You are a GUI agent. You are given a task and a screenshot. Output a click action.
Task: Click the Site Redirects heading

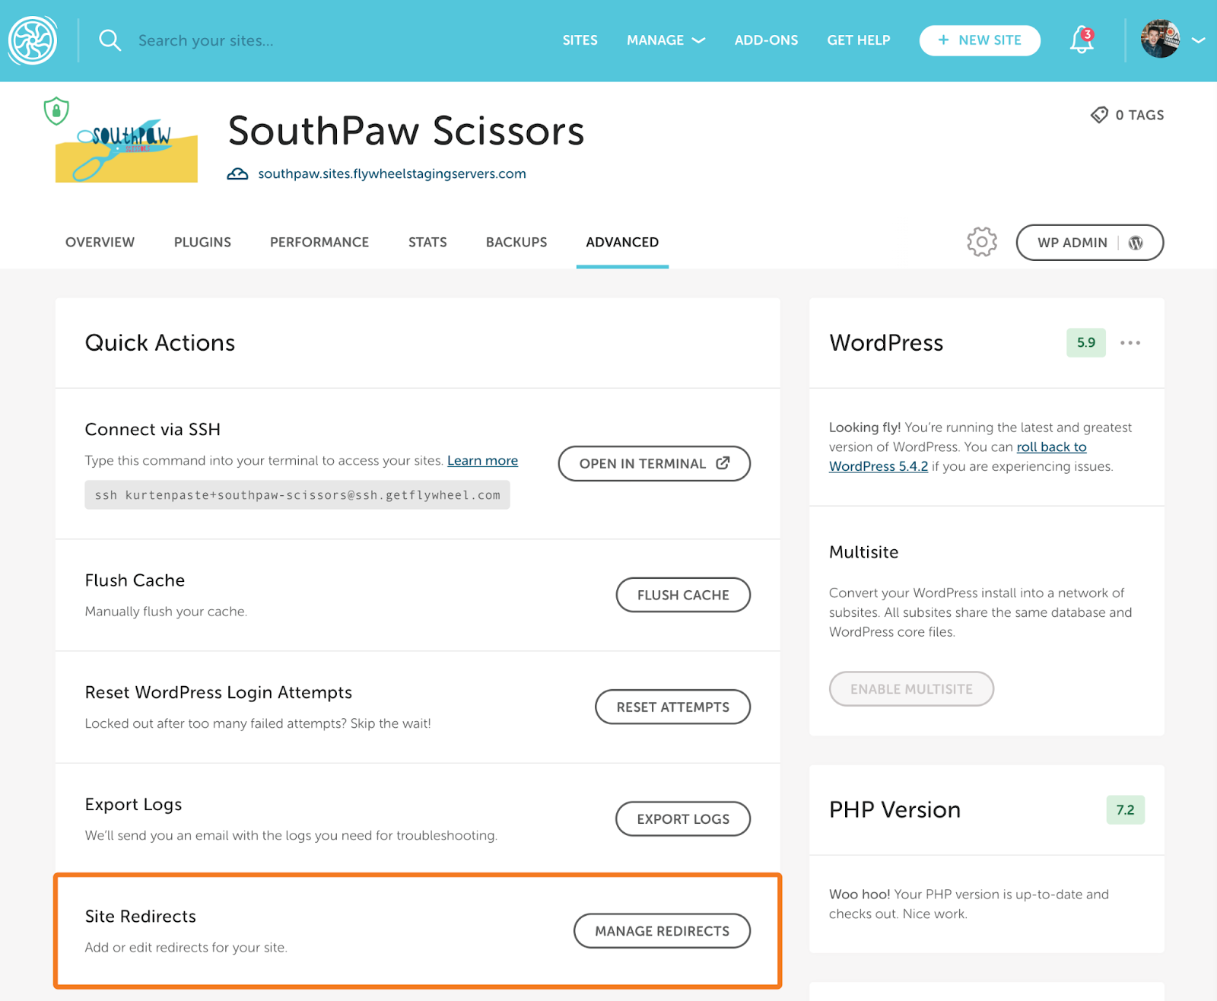coord(141,916)
